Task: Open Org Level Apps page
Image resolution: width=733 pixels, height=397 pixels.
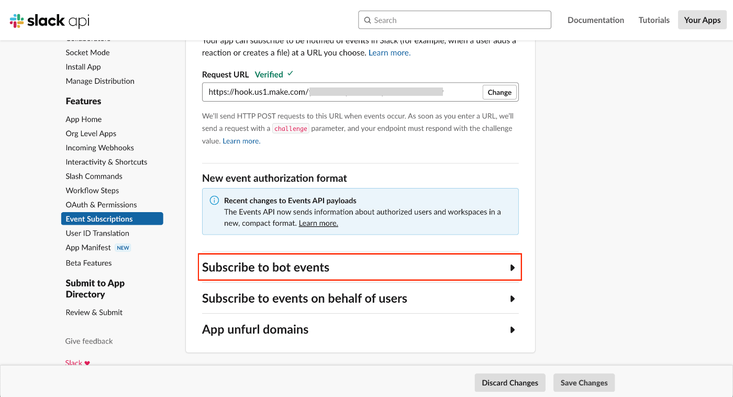Action: pos(91,133)
